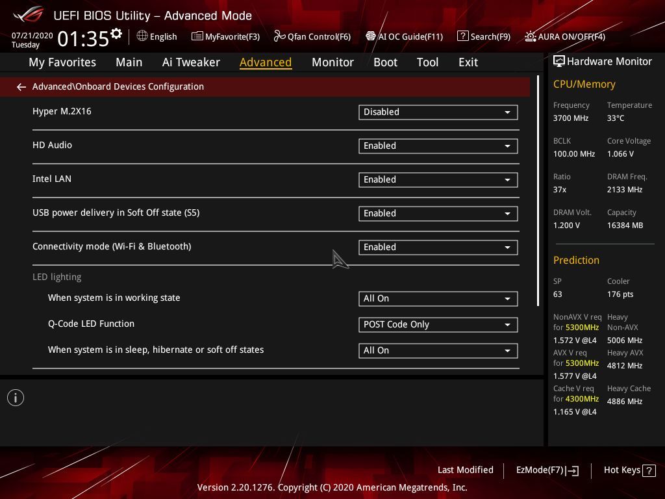Click the 4886 MHz Heavy Cache value
Image resolution: width=665 pixels, height=499 pixels.
625,402
